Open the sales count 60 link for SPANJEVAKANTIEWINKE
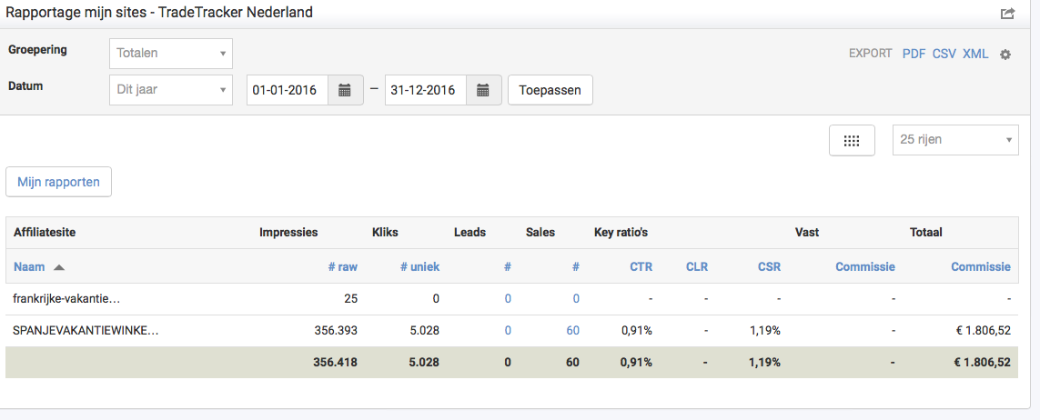The width and height of the screenshot is (1040, 420). click(x=573, y=330)
